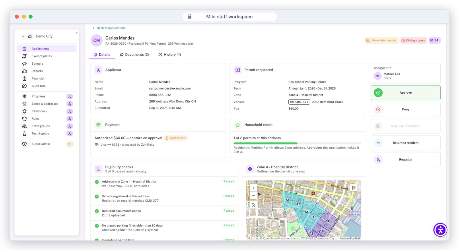Open the Financial receipt icon
Viewport: 459px width, 250px height.
[24, 78]
